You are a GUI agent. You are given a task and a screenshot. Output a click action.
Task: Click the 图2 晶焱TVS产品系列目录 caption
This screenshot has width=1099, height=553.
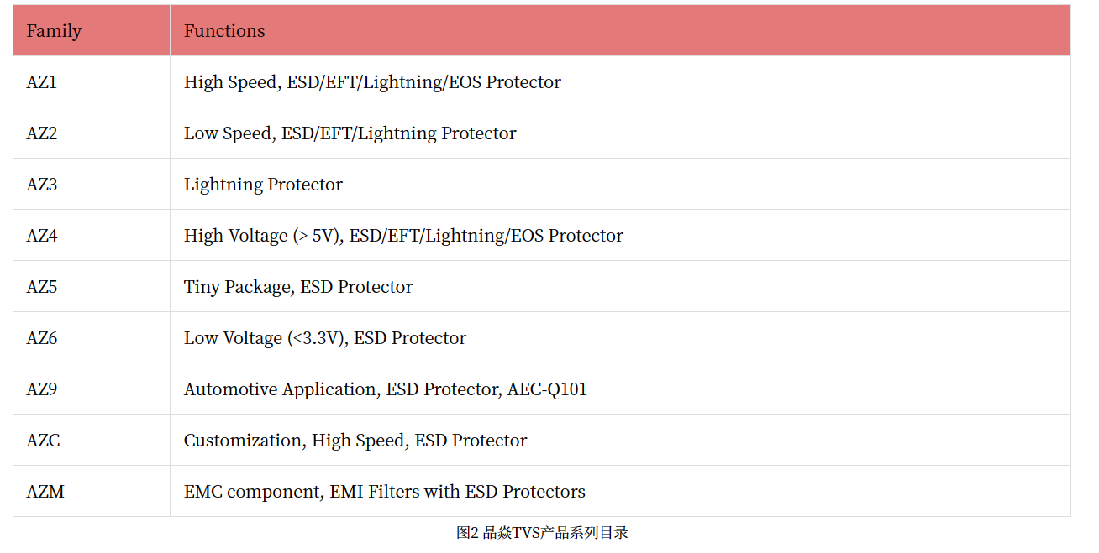point(542,533)
